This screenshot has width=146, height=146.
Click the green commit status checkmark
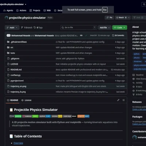tap(86, 35)
